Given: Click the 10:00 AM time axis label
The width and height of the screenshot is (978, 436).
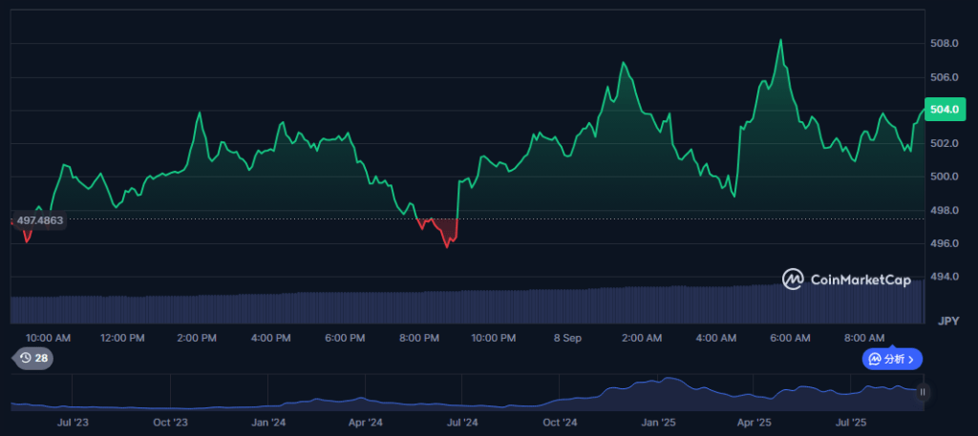Looking at the screenshot, I should [x=48, y=339].
